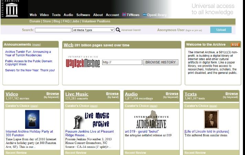
Task: Open the Texts menu item
Action: [56, 15]
